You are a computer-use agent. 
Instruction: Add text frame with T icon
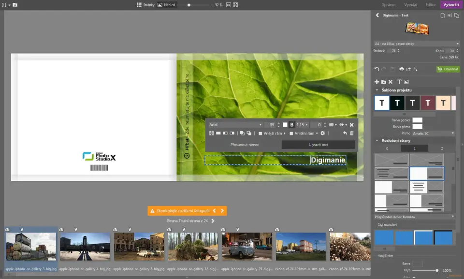point(399,82)
